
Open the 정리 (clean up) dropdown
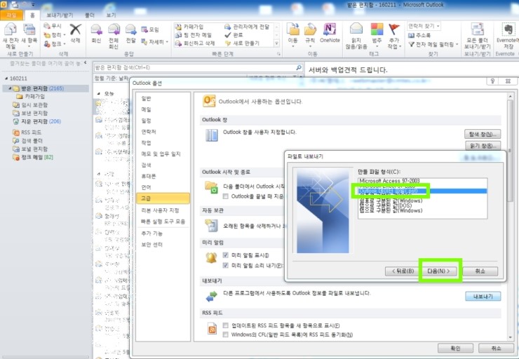coord(55,35)
